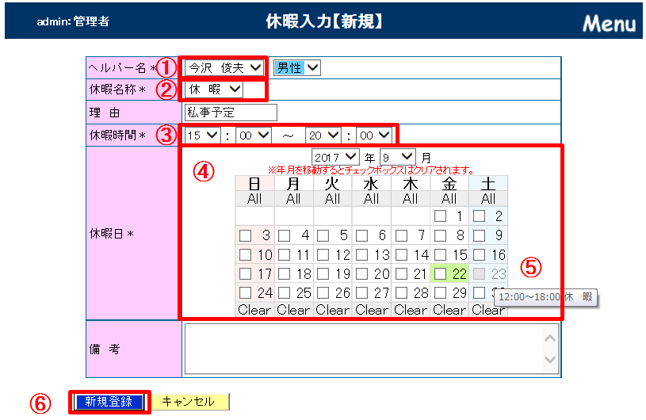Image resolution: width=646 pixels, height=420 pixels.
Task: Click the 理由 reason text field
Action: tap(231, 113)
